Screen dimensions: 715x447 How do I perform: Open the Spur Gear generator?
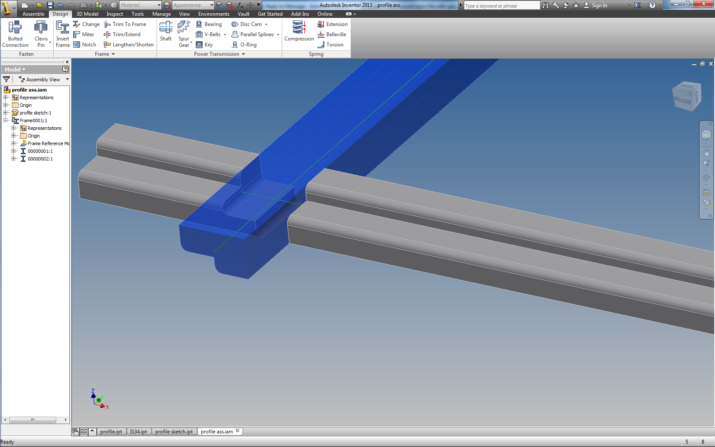(184, 34)
